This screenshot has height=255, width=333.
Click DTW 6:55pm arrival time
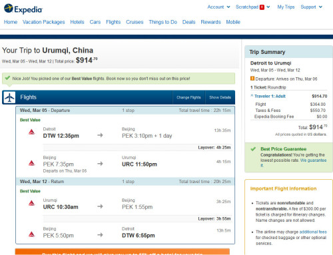(139, 236)
